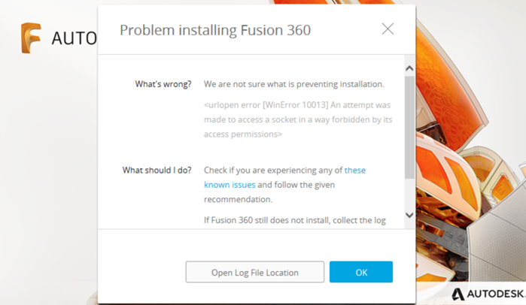Click the scrollbar up arrow in the dialog
526x305 pixels.
coord(409,68)
